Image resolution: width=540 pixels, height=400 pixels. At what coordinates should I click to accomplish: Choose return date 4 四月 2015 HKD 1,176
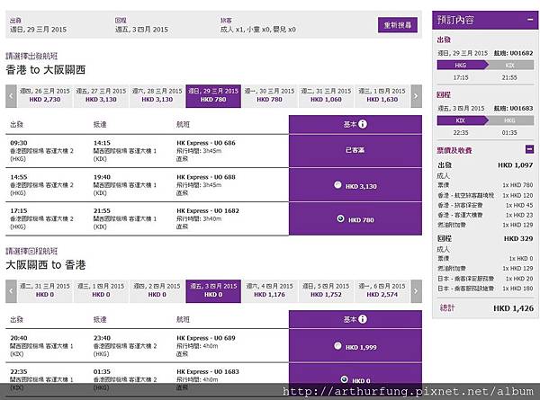[269, 291]
